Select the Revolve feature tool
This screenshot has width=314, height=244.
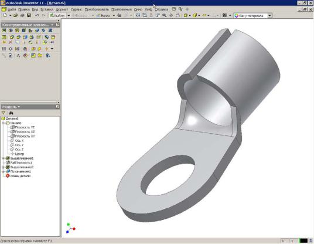[11, 30]
